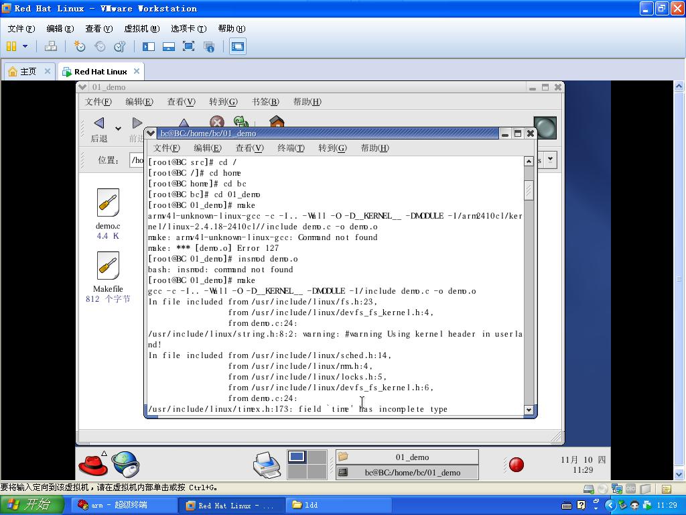Open the terminal window's 转到(G) menu
This screenshot has width=686, height=515.
[x=332, y=148]
